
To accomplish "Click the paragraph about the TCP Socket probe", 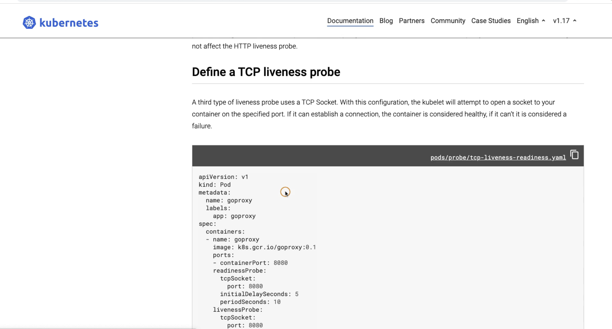I will (x=379, y=114).
